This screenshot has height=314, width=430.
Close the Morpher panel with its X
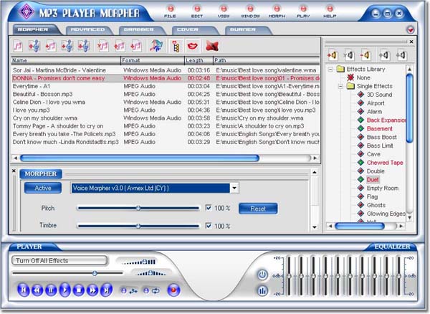pos(14,171)
